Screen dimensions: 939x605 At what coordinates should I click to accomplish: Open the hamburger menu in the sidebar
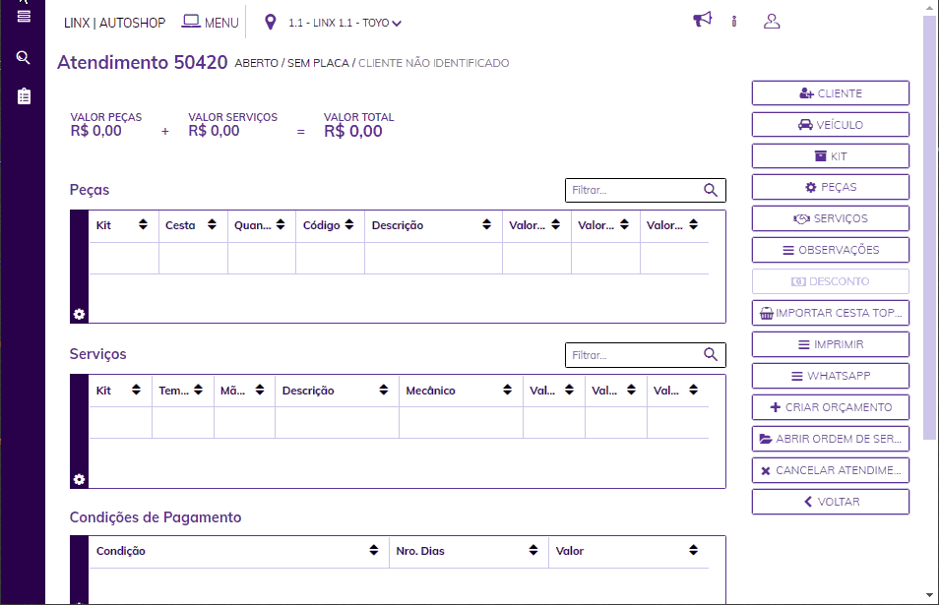pos(24,16)
